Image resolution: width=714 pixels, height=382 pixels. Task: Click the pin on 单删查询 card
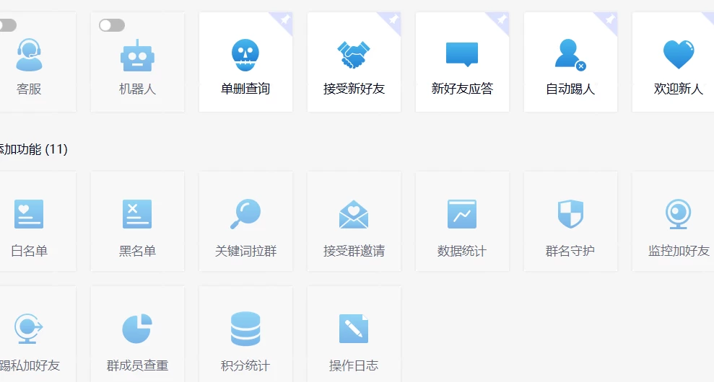pos(284,19)
